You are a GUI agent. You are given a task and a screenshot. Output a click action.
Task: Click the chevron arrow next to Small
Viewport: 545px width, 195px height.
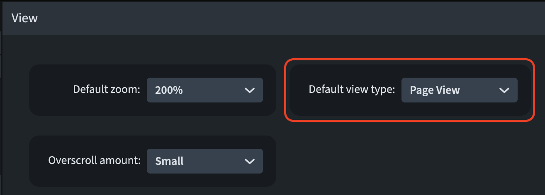point(249,162)
